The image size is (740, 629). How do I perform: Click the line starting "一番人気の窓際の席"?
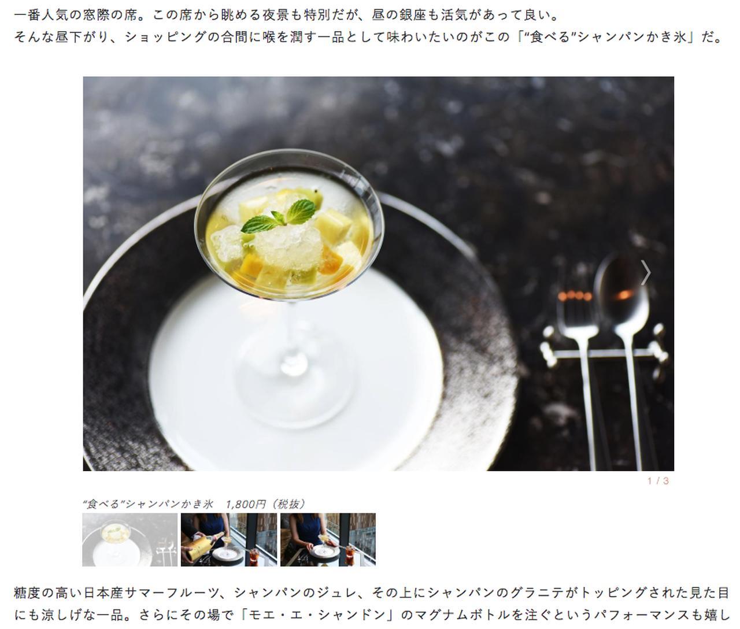pos(286,14)
